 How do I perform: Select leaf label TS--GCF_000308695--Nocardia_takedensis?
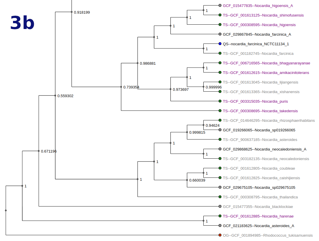coord(260,111)
